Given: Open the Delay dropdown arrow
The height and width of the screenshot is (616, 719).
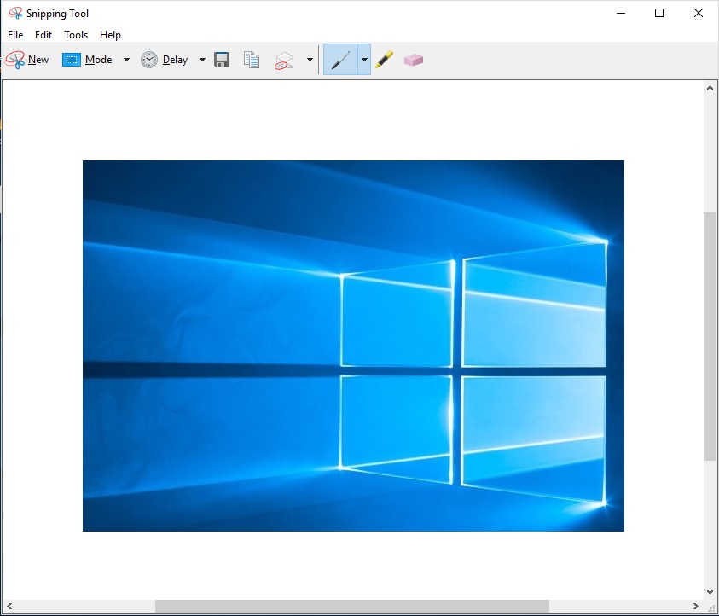Looking at the screenshot, I should pos(202,60).
